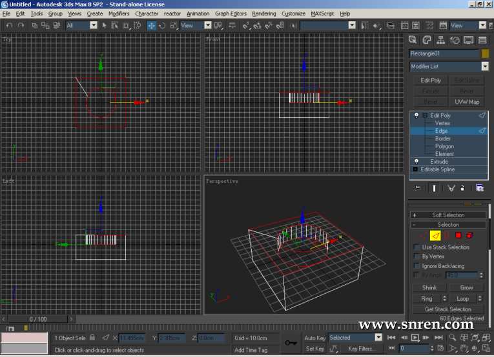Collapse the Edit Poly stack tree

tap(425, 115)
